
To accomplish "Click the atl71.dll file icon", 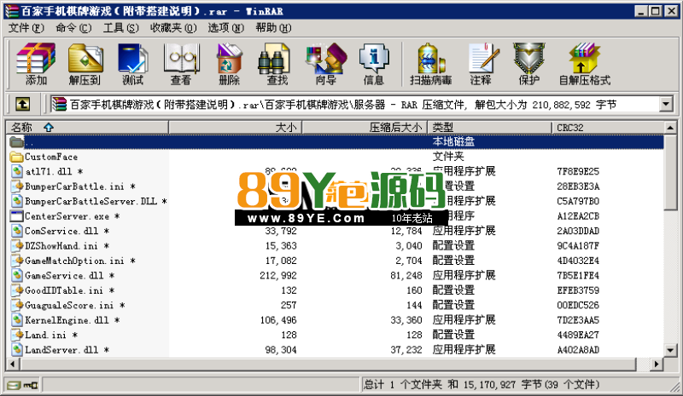I will point(16,171).
